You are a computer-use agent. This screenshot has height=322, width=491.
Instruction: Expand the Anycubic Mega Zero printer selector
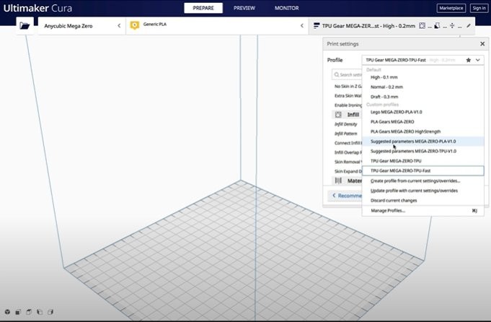tap(119, 25)
